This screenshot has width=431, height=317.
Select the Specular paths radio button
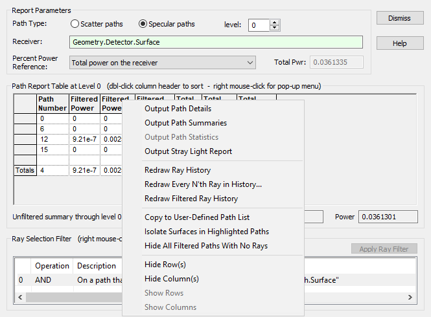(x=143, y=25)
